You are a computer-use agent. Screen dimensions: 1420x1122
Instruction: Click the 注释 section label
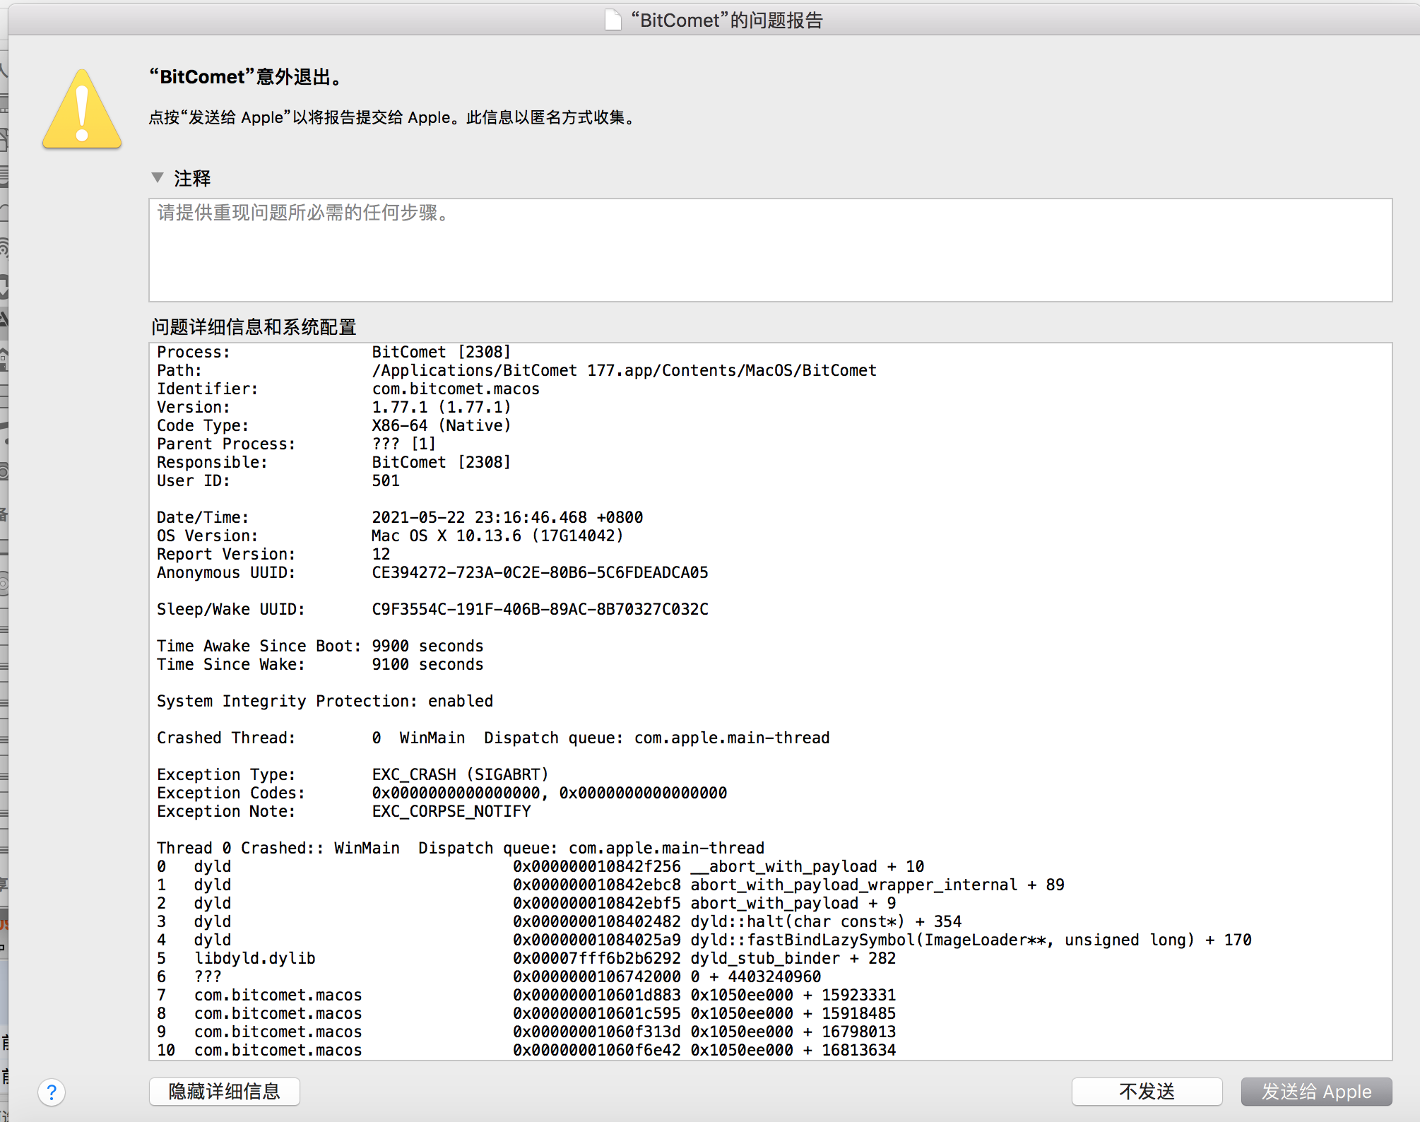pyautogui.click(x=192, y=178)
